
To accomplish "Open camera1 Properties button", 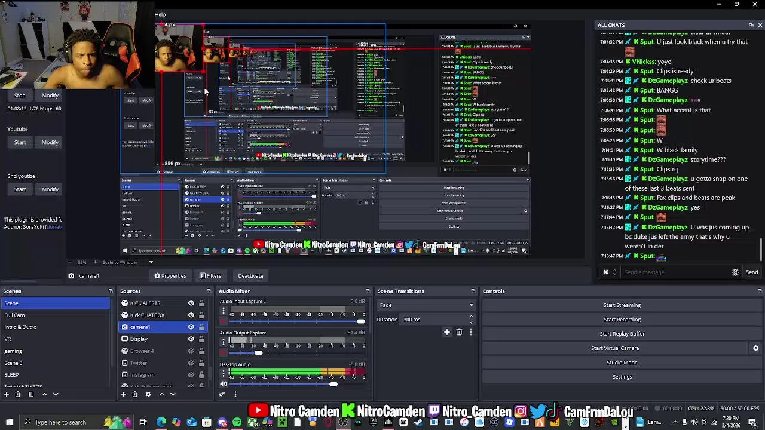I will [170, 276].
